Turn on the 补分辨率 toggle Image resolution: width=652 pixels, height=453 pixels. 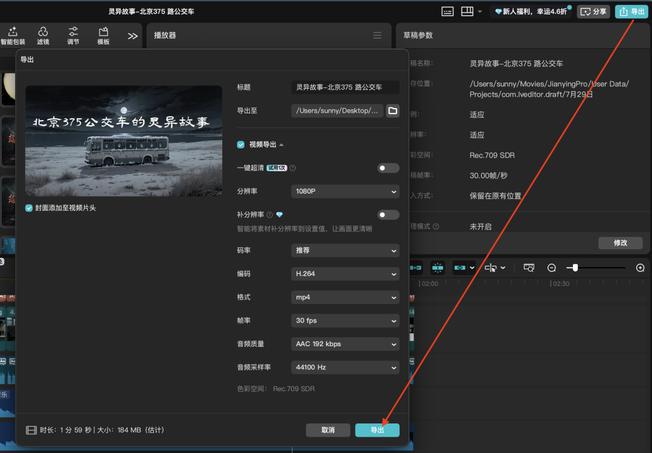[388, 214]
